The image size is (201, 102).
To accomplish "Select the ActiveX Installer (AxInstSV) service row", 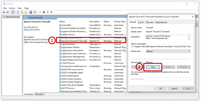I will (x=93, y=28).
